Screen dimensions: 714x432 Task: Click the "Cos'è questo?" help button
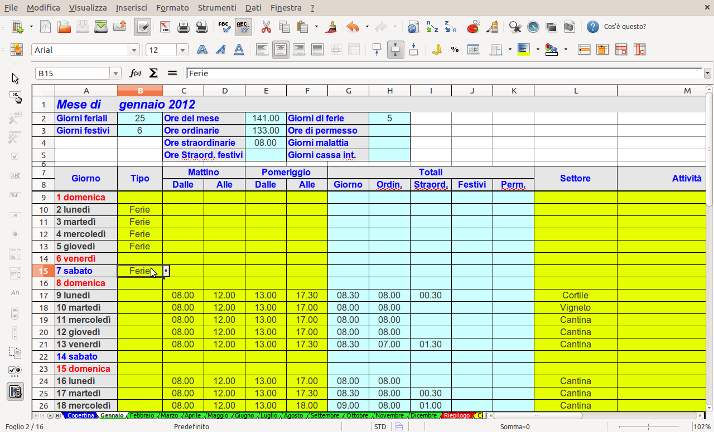617,27
